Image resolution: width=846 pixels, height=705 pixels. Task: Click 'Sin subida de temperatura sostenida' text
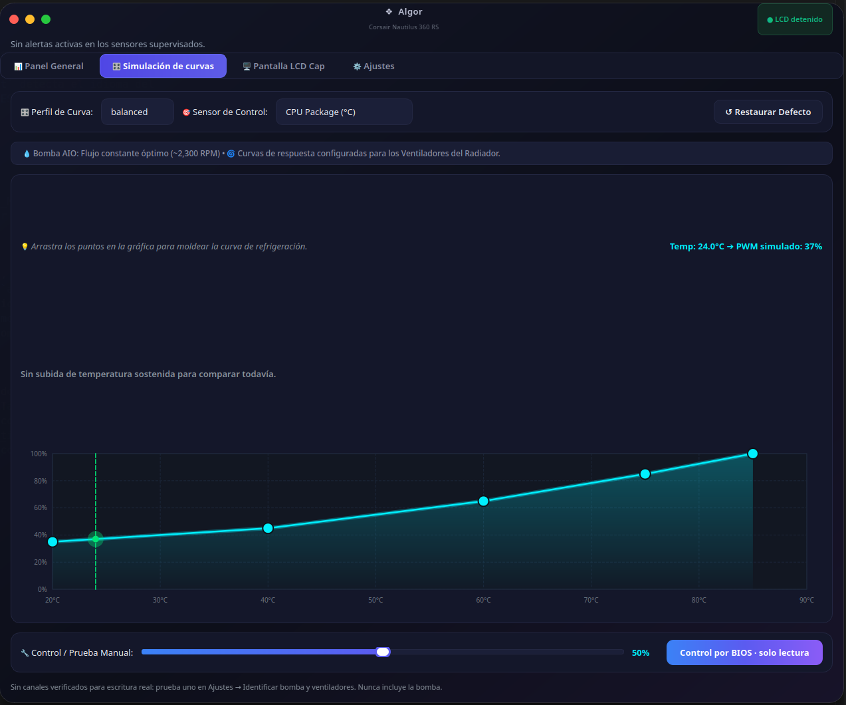[148, 374]
